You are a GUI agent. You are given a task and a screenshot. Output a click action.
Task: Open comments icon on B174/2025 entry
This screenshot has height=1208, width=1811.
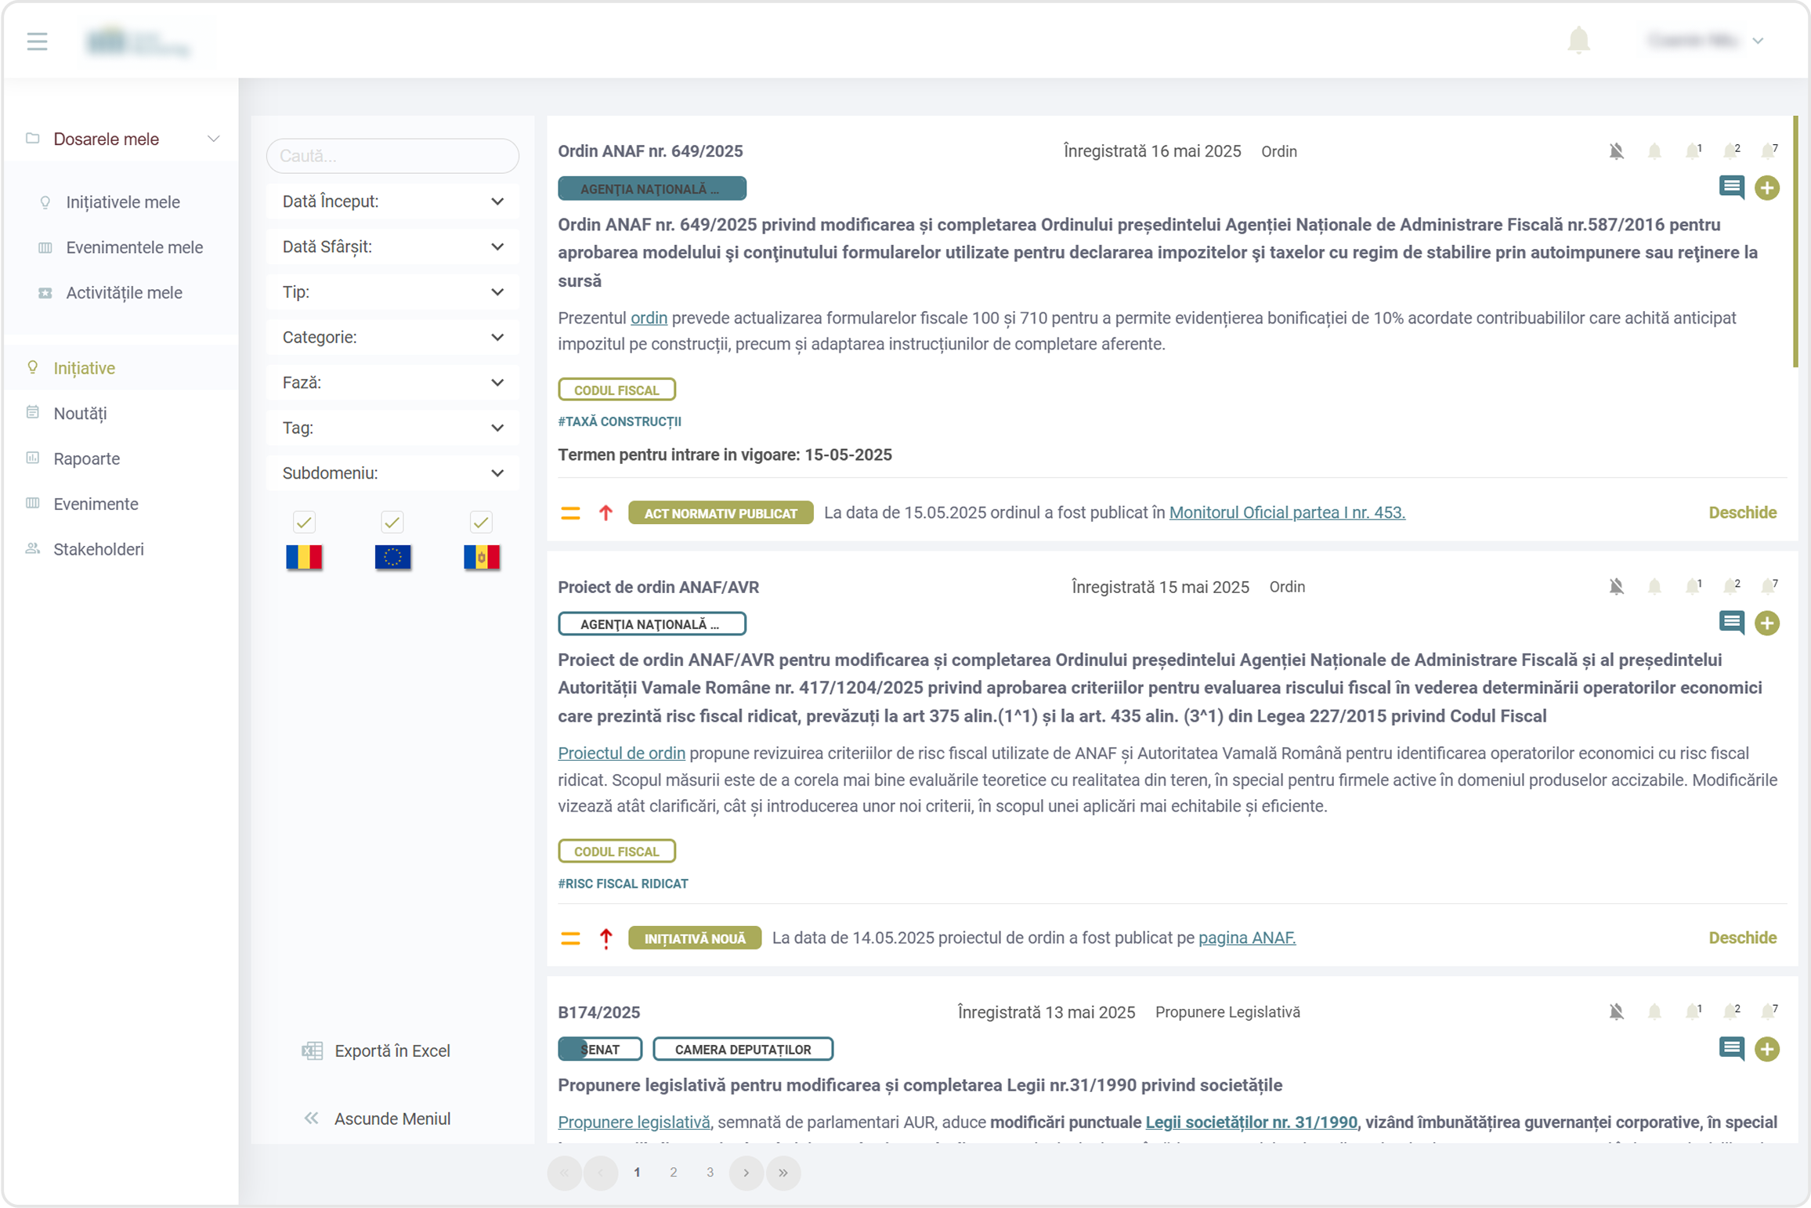click(1731, 1049)
